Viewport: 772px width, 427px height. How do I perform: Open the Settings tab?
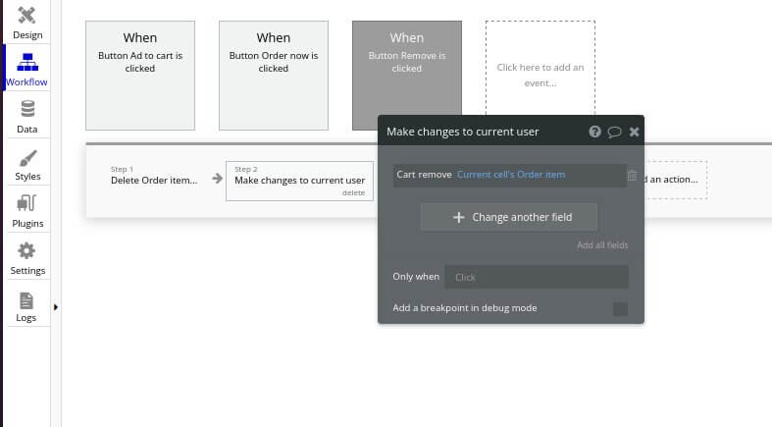(x=27, y=257)
